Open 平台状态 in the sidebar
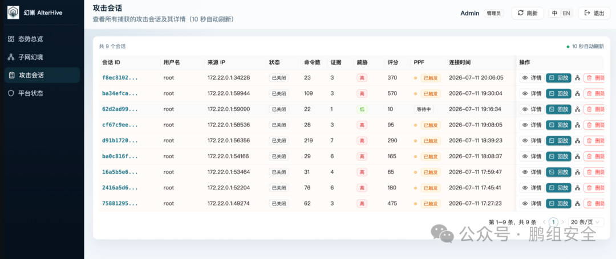 pyautogui.click(x=42, y=93)
